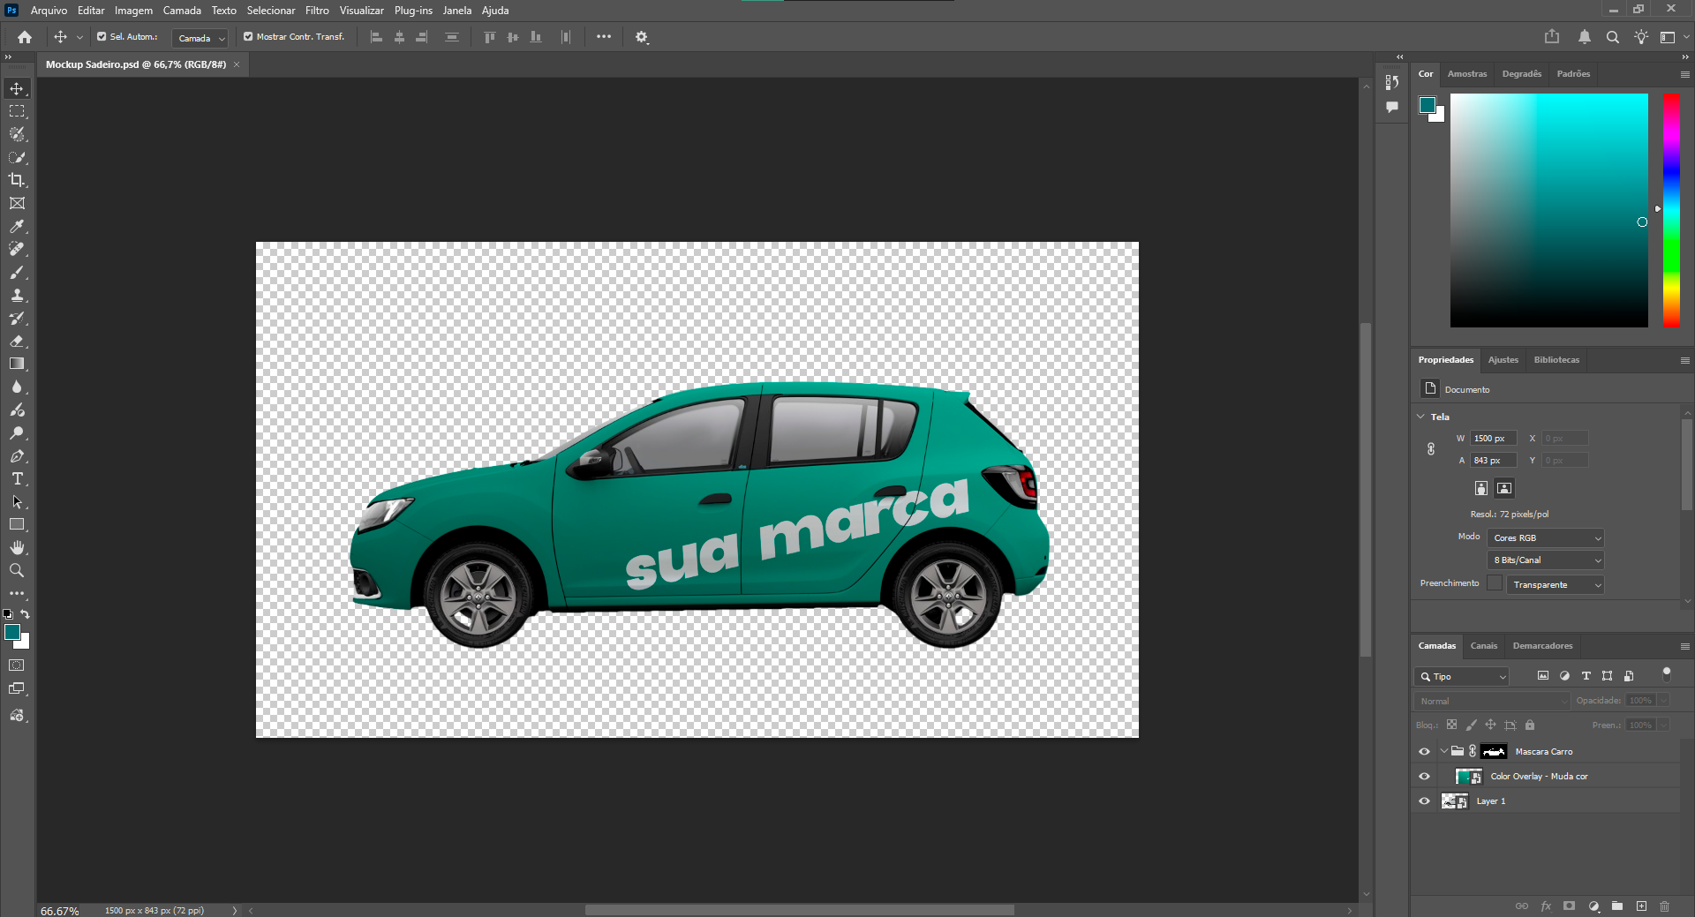This screenshot has height=917, width=1695.
Task: Click the delete layer trash icon
Action: (x=1664, y=906)
